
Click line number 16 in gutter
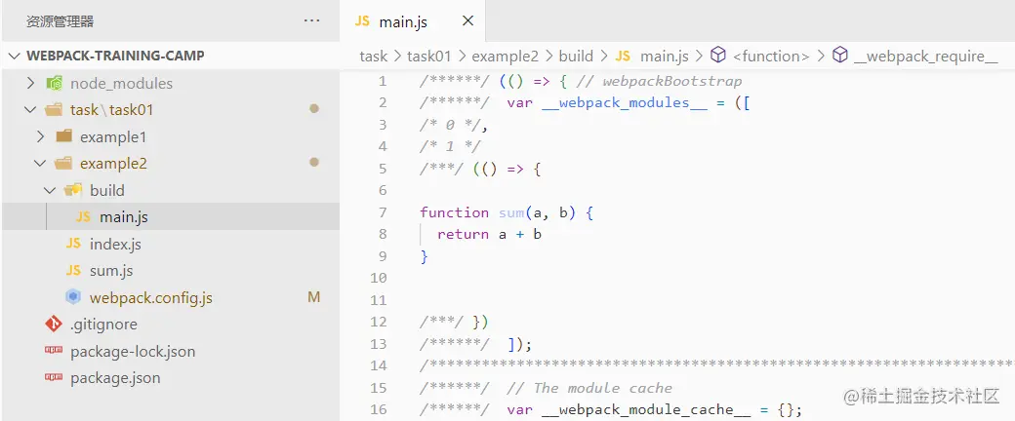coord(379,409)
